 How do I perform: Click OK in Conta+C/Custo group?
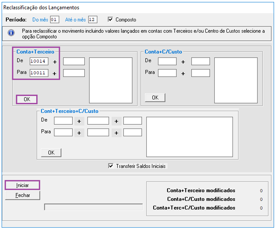[x=155, y=98]
